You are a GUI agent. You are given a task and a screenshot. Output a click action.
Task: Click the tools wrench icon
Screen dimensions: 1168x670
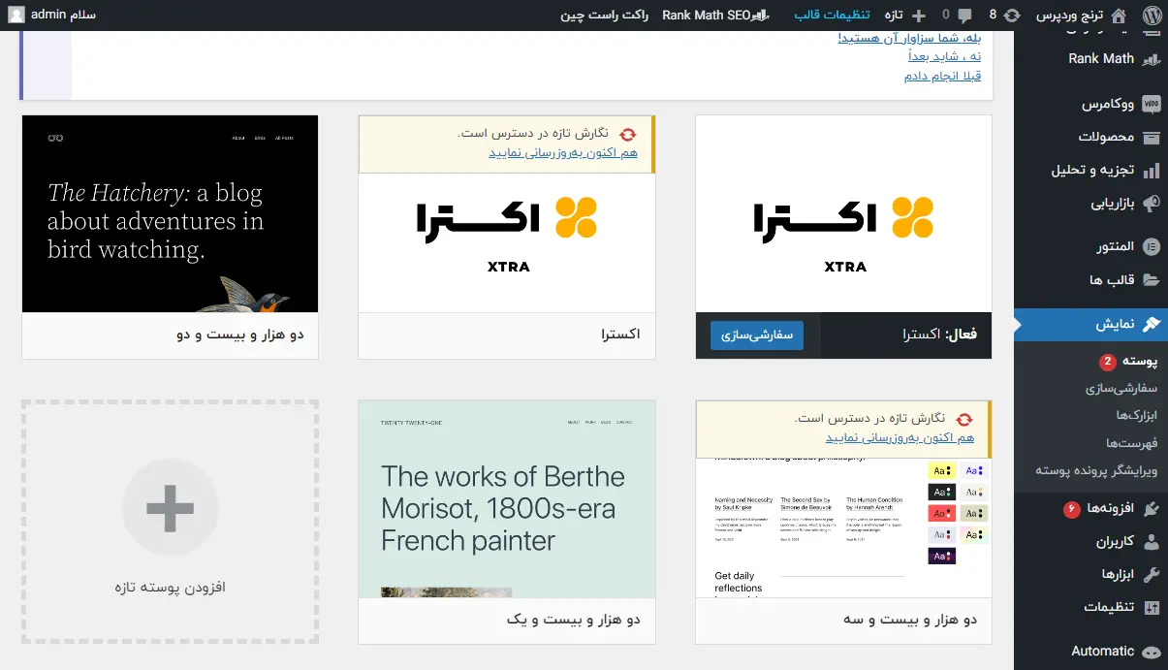1152,575
